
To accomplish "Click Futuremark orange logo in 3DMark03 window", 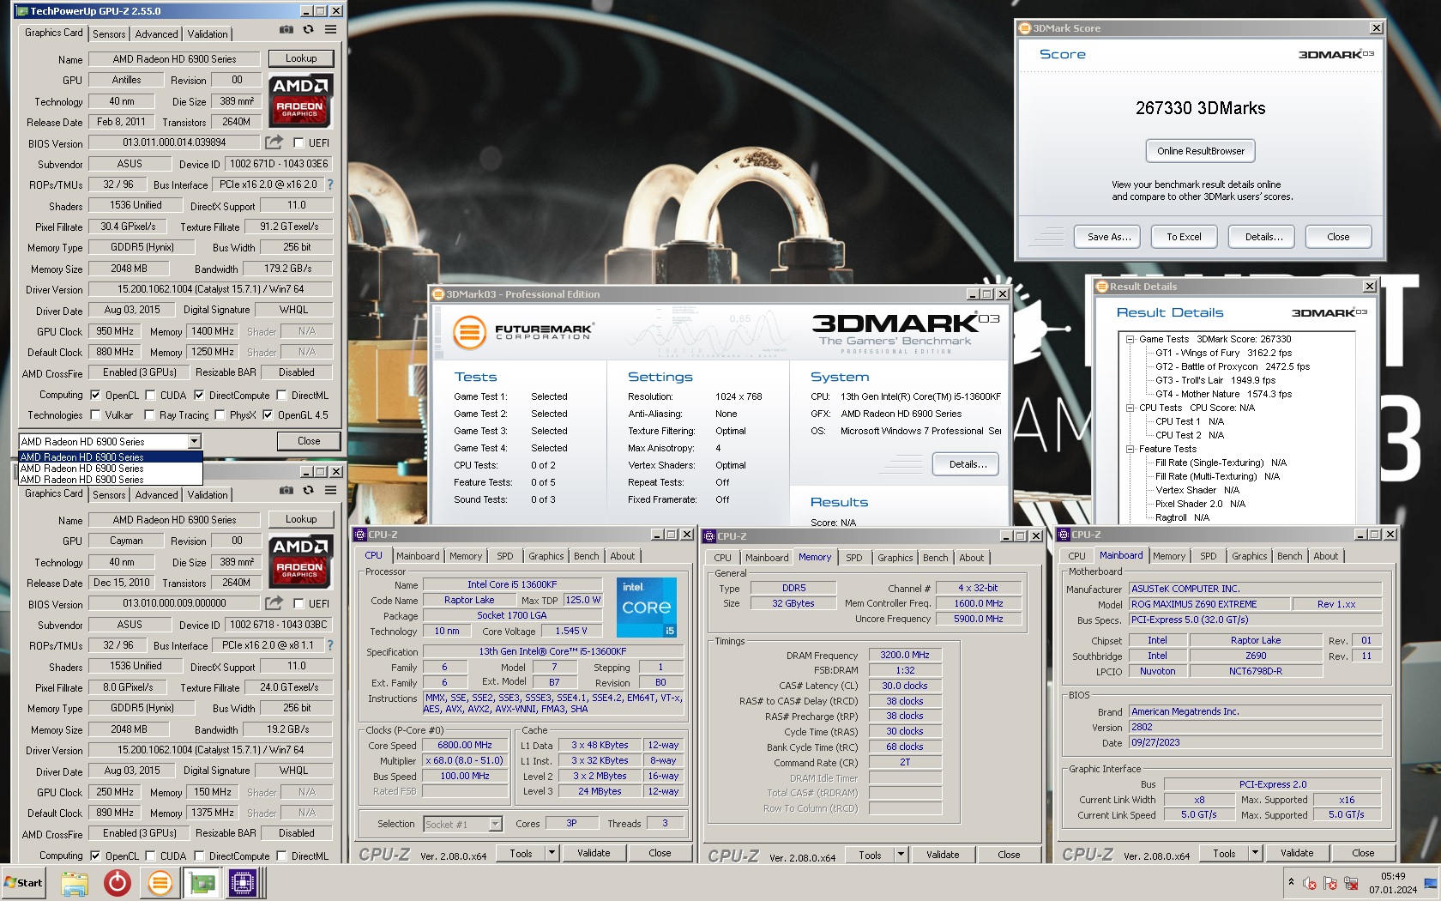I will tap(469, 332).
